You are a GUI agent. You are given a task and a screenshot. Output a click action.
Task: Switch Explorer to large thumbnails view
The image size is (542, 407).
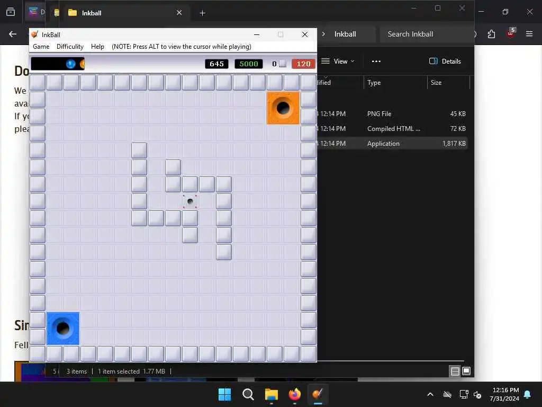pyautogui.click(x=466, y=371)
